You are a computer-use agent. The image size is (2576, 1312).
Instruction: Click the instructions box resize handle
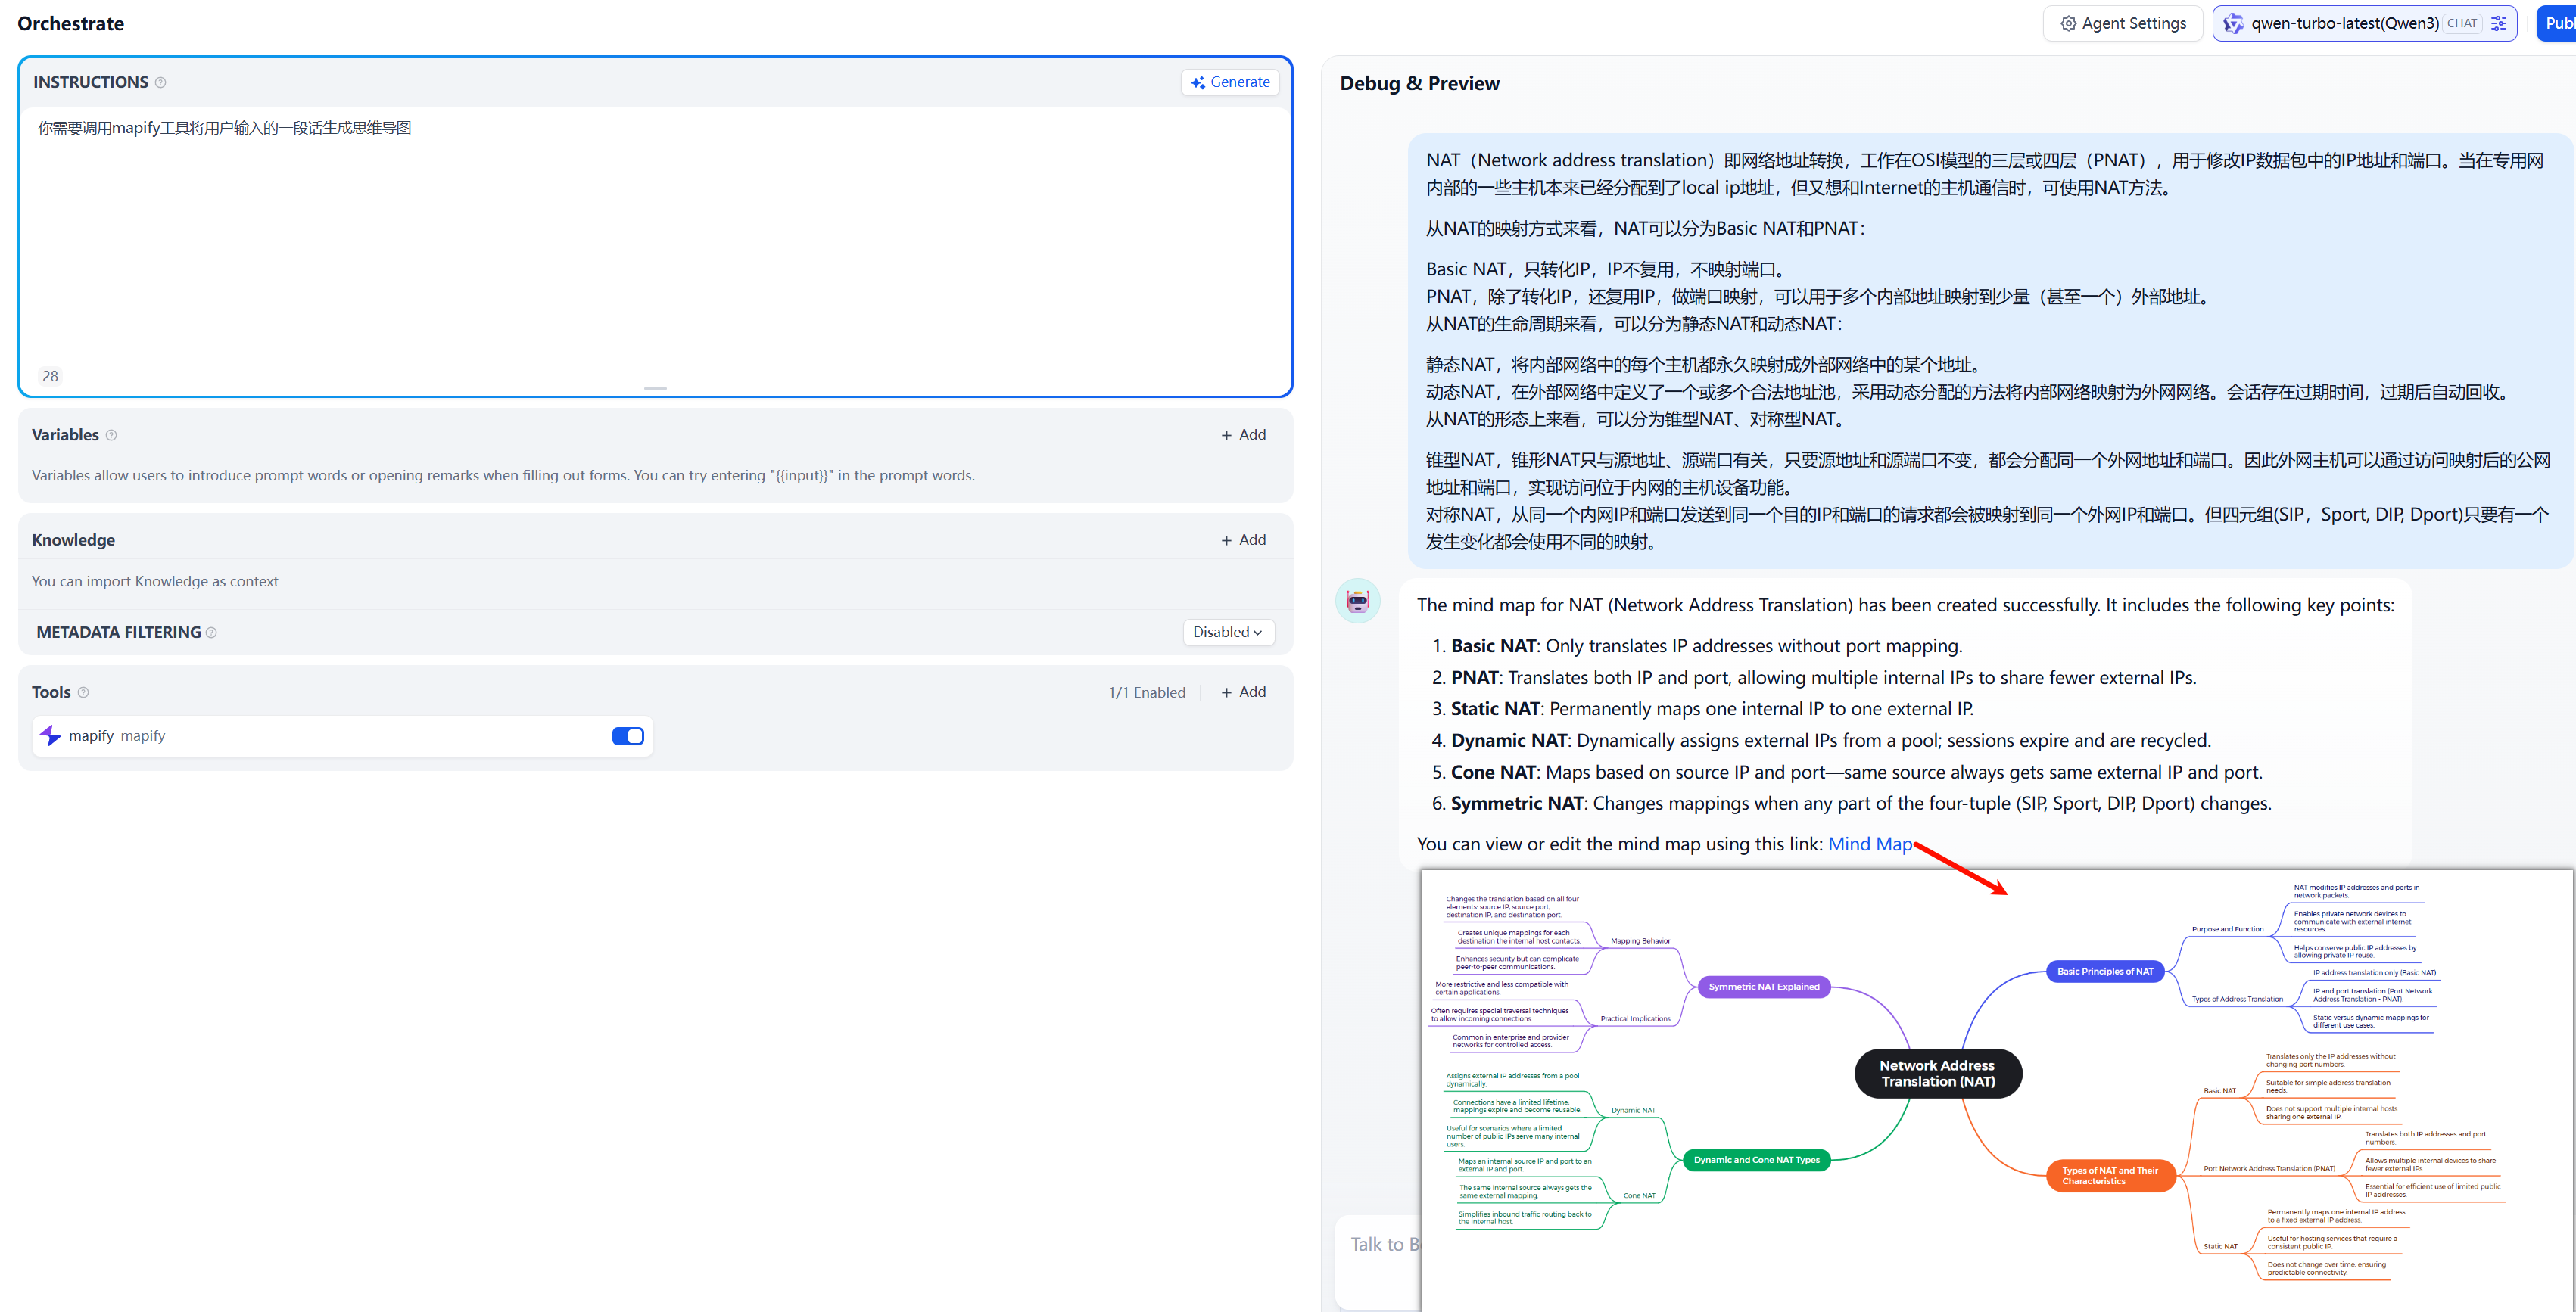(655, 387)
